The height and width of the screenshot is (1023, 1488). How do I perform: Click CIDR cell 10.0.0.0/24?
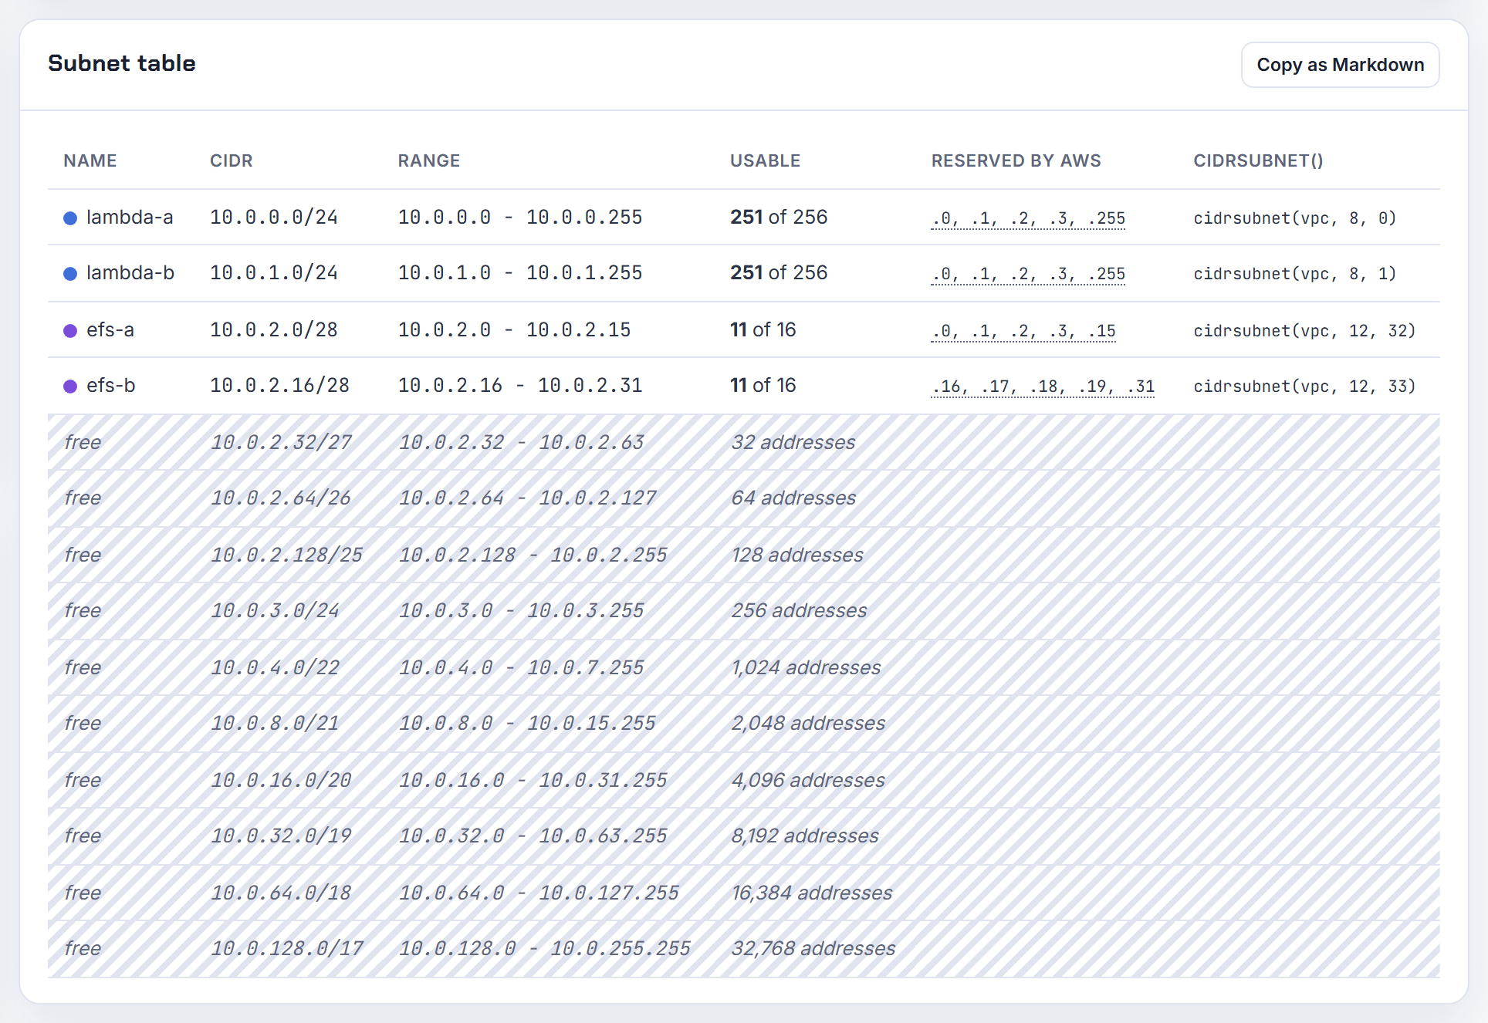pos(274,218)
